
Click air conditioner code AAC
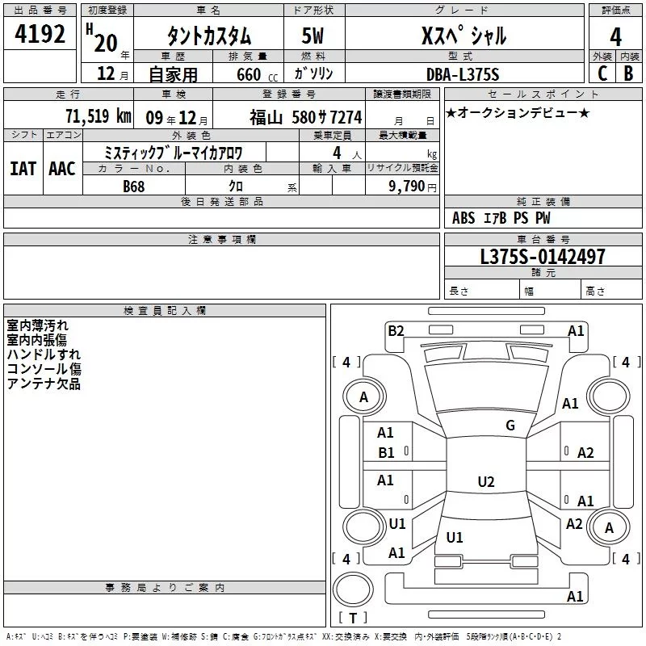click(x=62, y=169)
